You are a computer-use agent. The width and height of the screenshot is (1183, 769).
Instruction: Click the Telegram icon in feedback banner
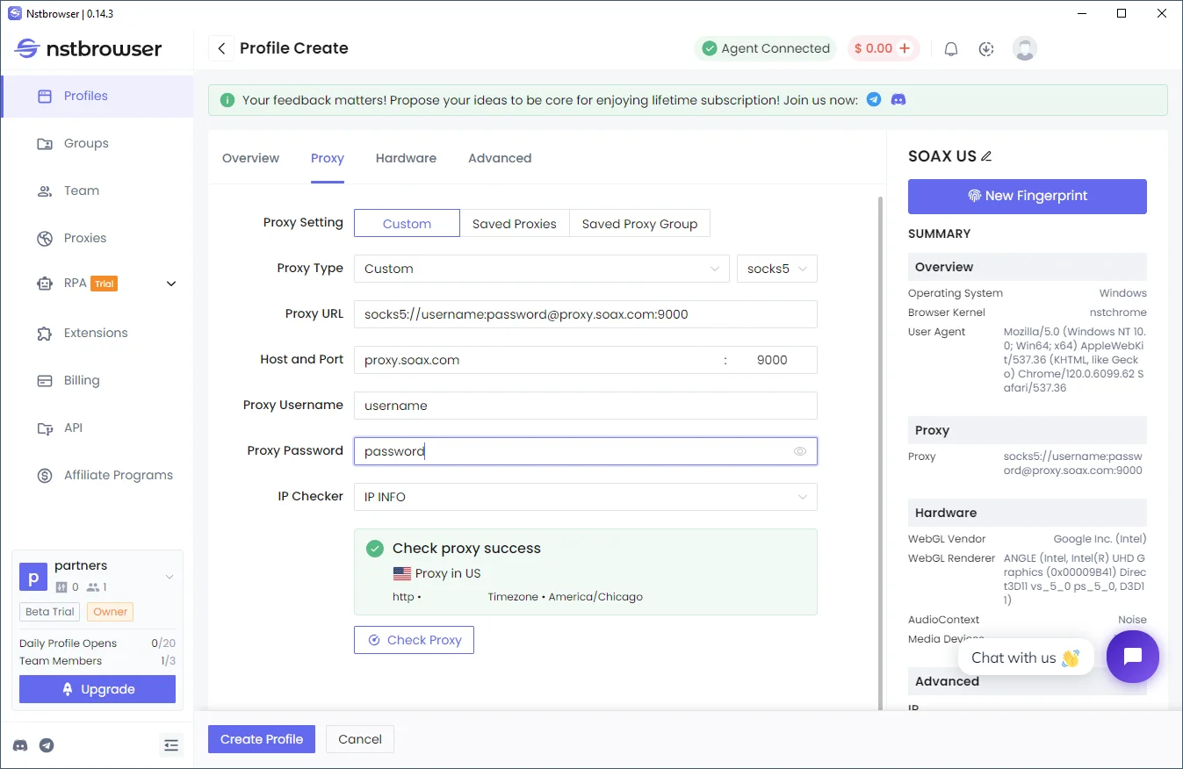[x=873, y=100]
